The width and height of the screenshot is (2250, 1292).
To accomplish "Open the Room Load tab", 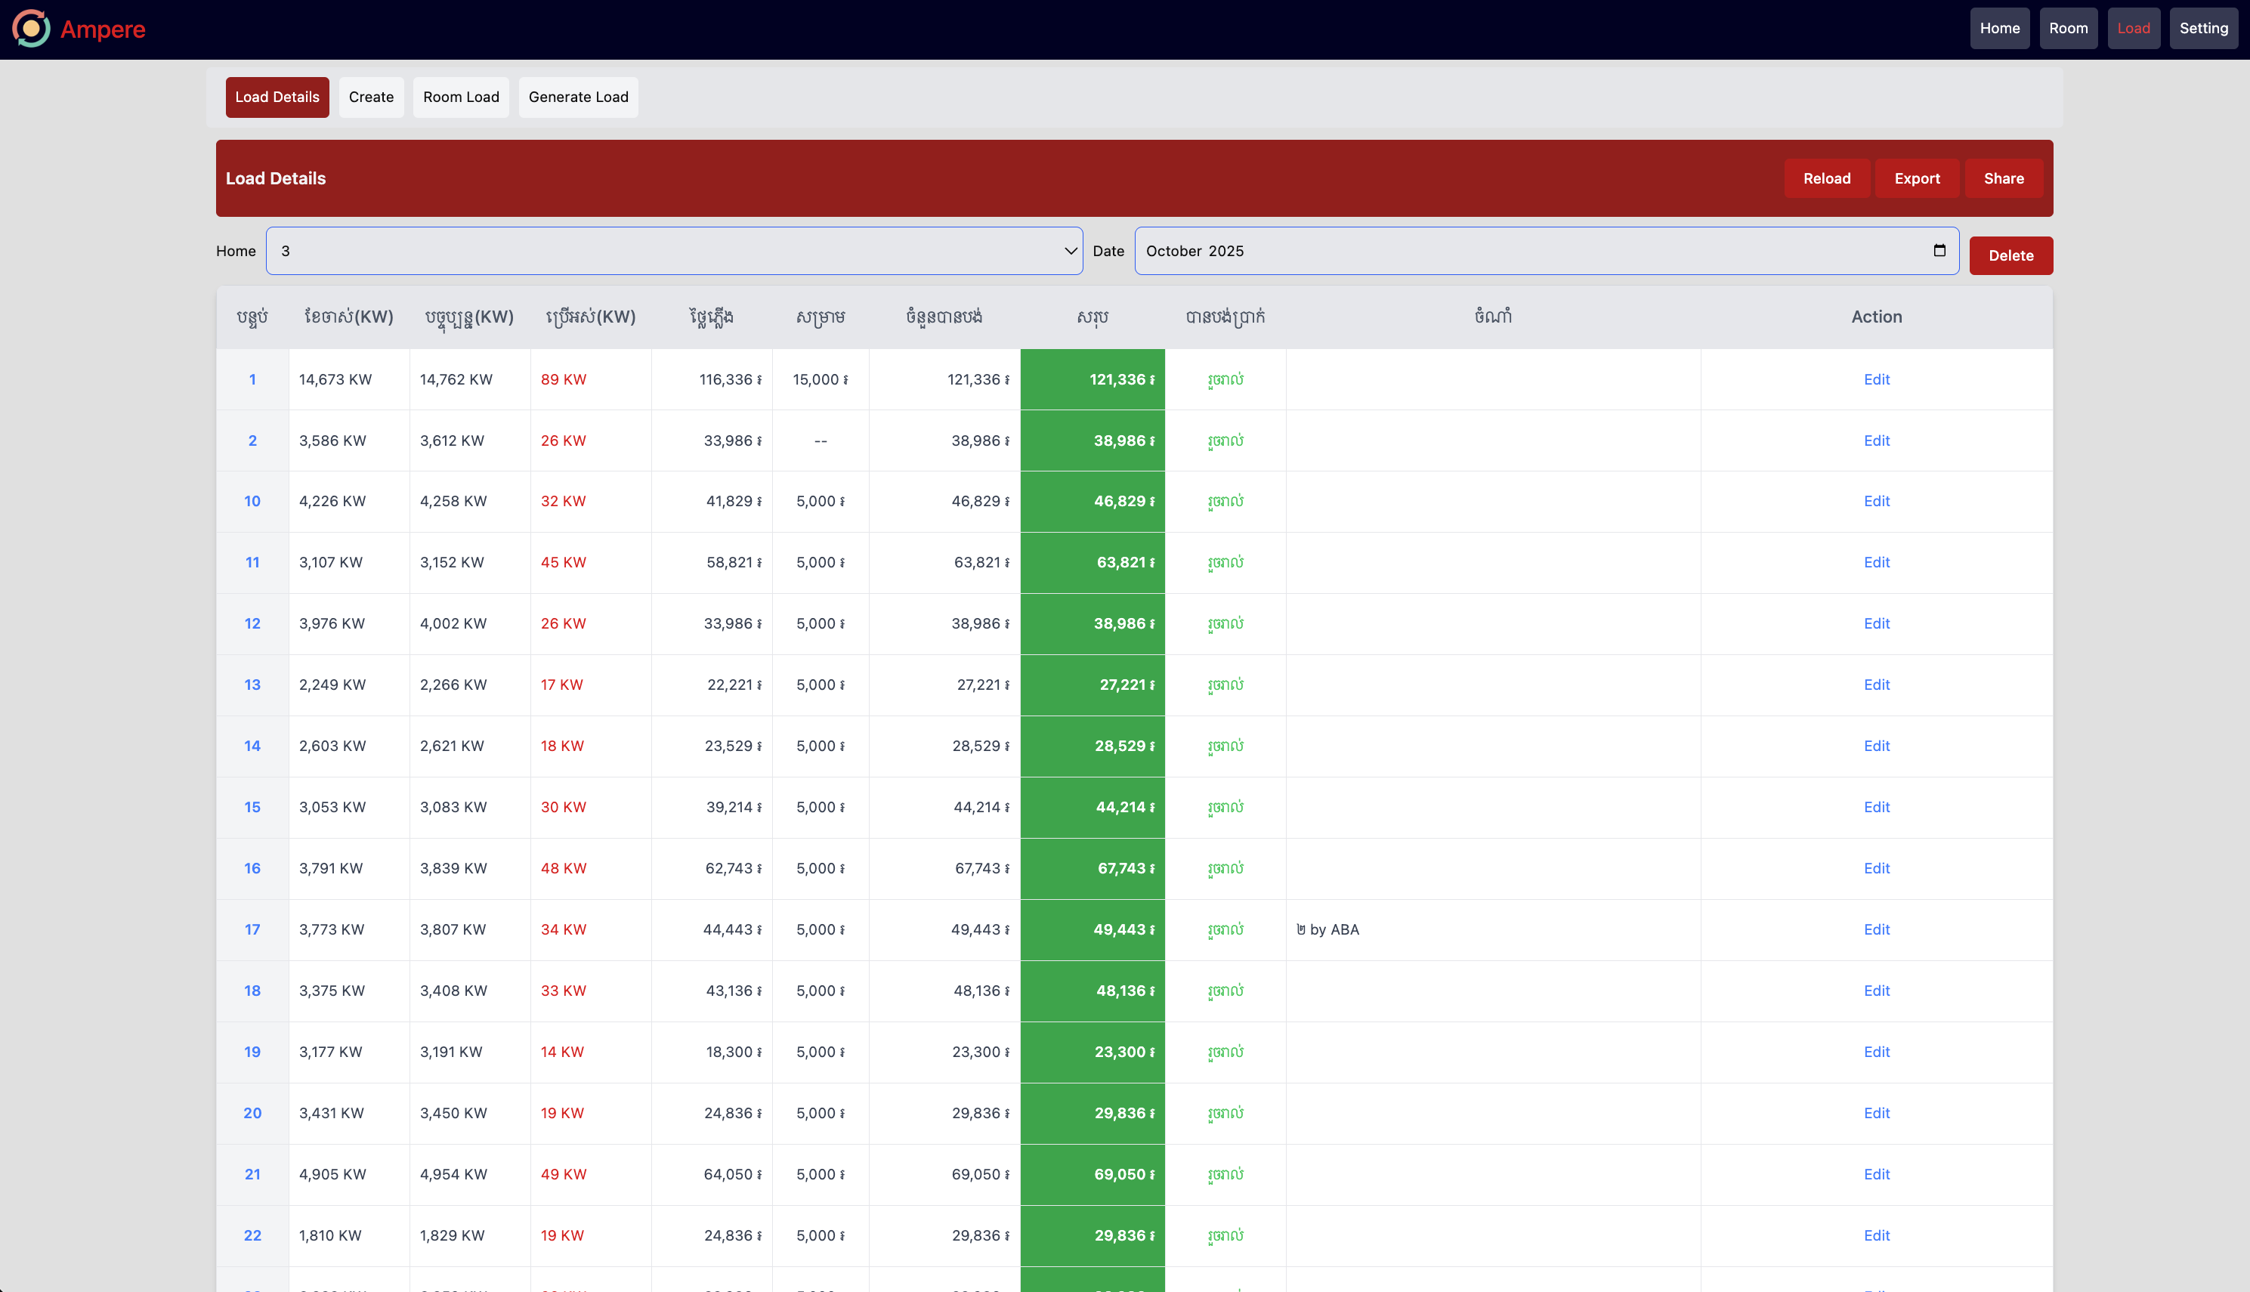I will tap(460, 97).
